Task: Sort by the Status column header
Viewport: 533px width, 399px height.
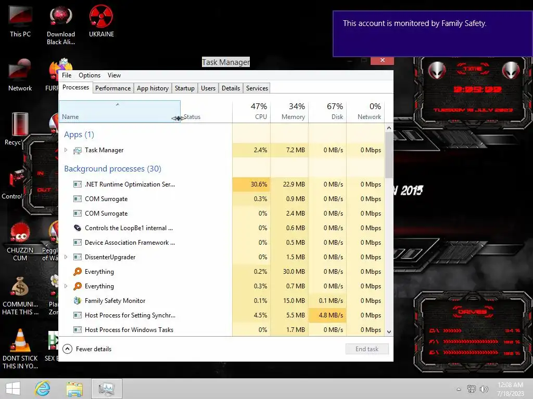Action: (x=206, y=112)
